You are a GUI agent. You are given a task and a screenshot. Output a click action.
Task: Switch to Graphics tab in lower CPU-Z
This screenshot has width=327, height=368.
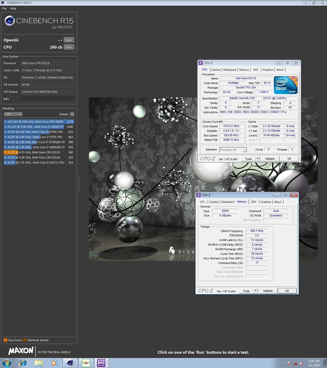point(266,202)
